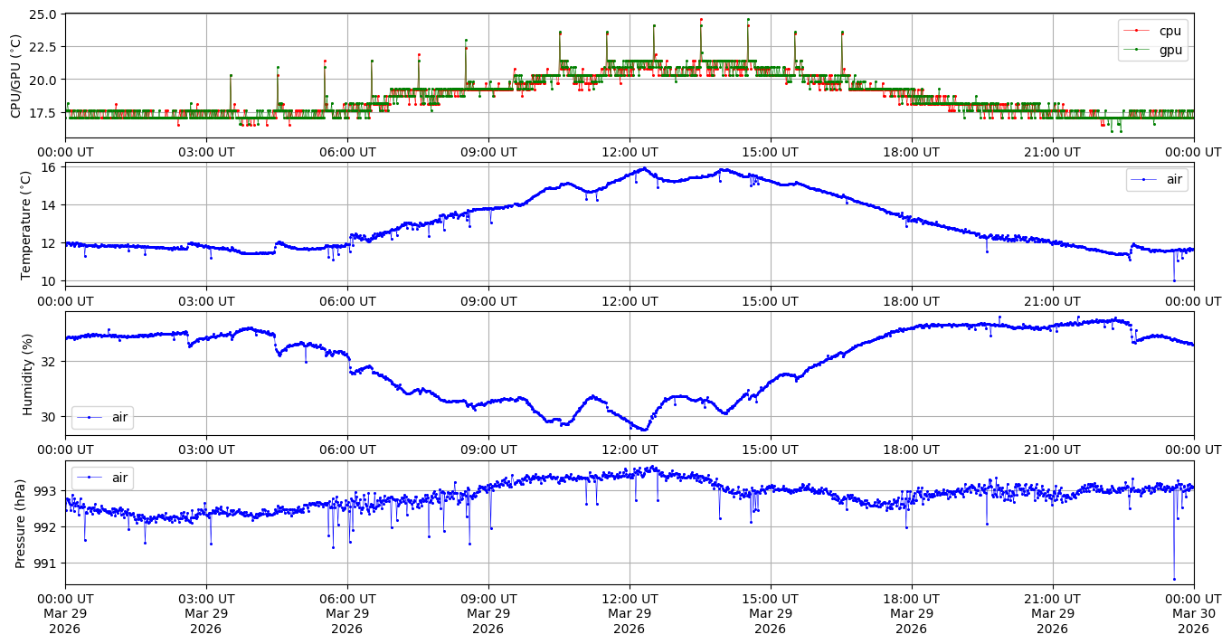The width and height of the screenshot is (1231, 644).
Task: Click the 18:00 UT tick below Humidity plot
Action: [911, 449]
